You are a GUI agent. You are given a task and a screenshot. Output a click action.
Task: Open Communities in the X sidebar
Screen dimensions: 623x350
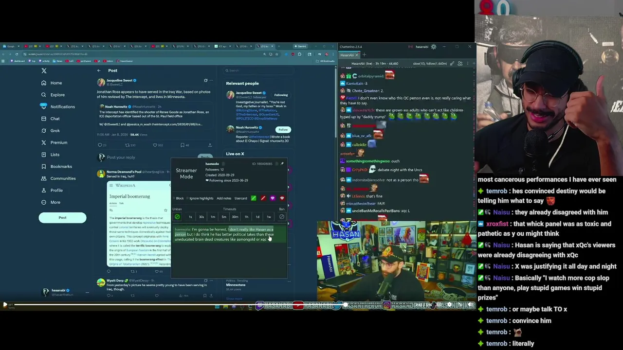58,178
